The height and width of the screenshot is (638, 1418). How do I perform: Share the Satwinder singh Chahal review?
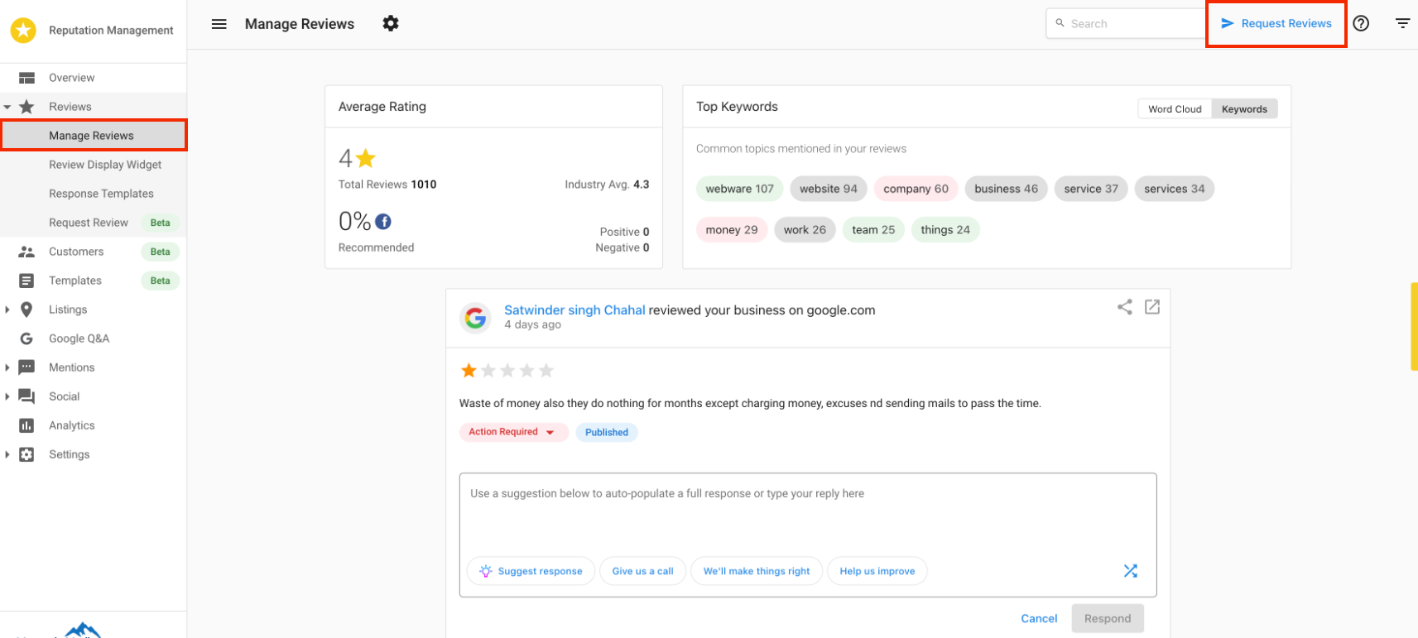click(1124, 307)
